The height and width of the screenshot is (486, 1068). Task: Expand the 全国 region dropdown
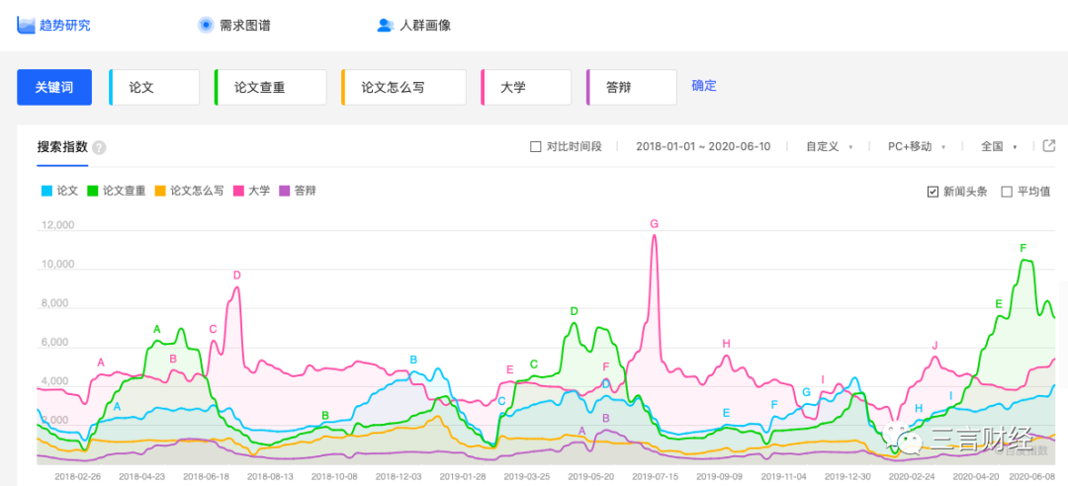(999, 146)
